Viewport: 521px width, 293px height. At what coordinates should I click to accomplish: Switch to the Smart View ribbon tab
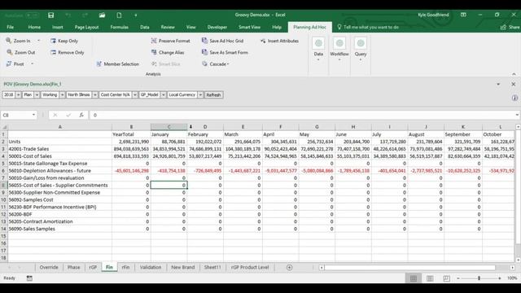pyautogui.click(x=249, y=27)
